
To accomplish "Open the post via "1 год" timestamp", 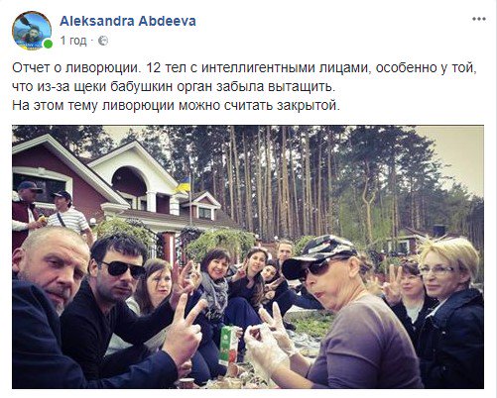I will click(x=73, y=41).
